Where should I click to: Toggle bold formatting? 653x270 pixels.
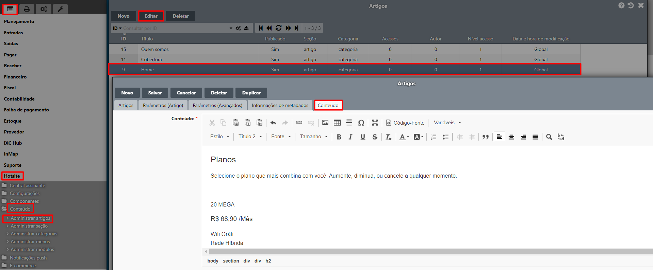coord(339,137)
